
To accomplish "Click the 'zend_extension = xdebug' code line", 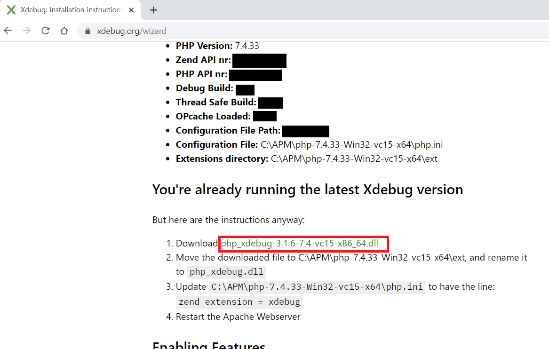I will click(239, 302).
